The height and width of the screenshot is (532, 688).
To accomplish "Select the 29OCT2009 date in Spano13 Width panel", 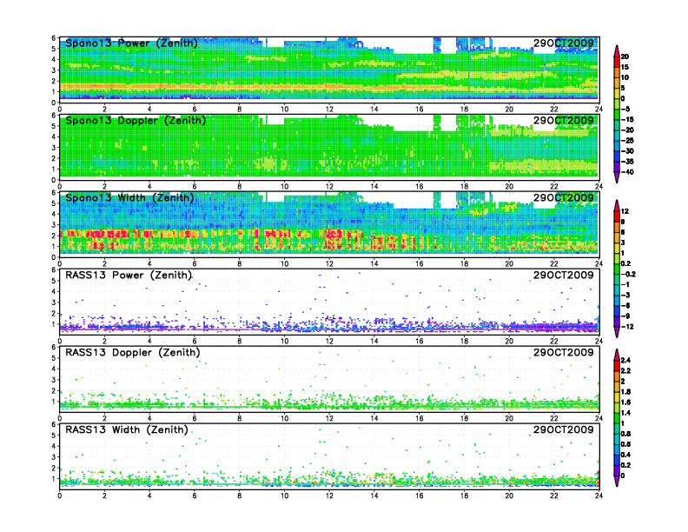I will [x=564, y=197].
